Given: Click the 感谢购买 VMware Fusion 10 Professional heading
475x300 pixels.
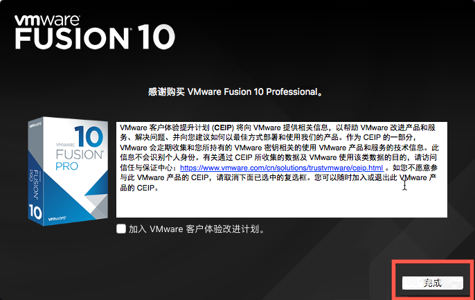Looking at the screenshot, I should tap(235, 91).
